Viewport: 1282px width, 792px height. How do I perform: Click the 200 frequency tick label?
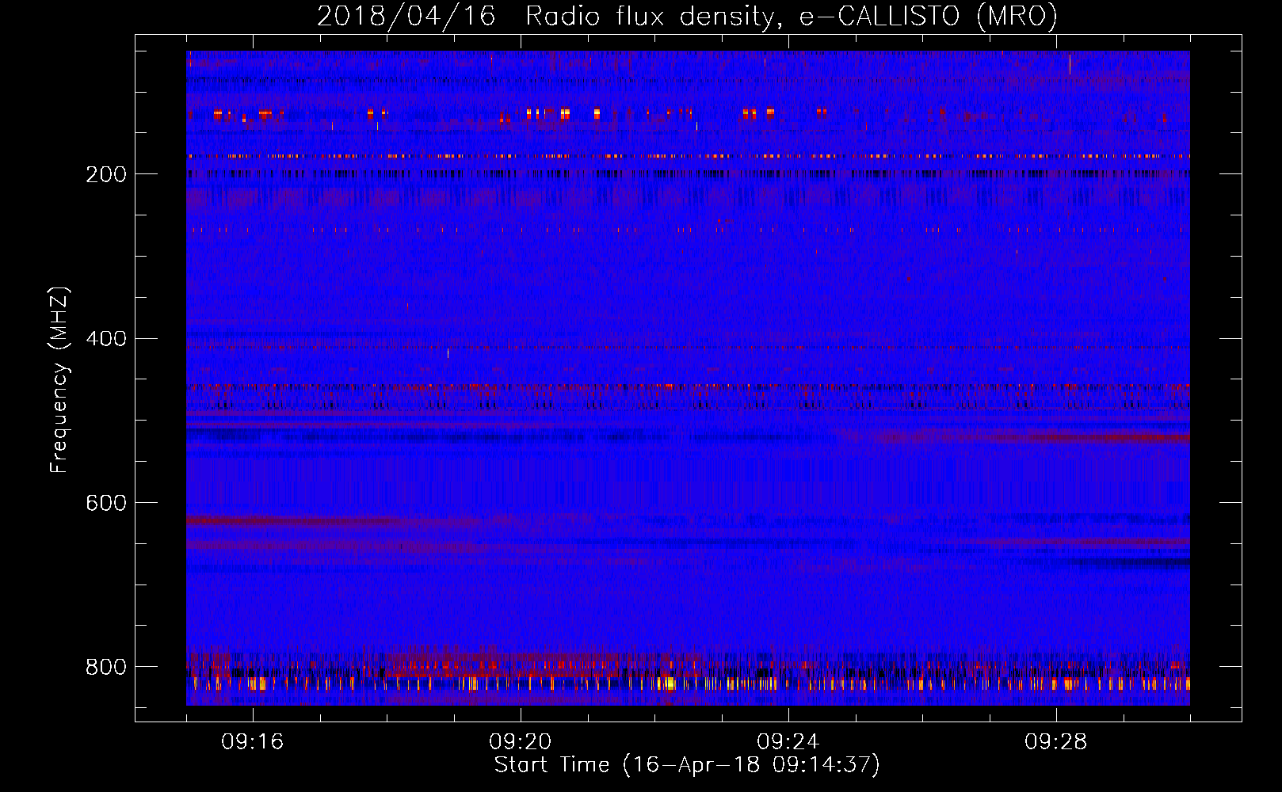106,174
